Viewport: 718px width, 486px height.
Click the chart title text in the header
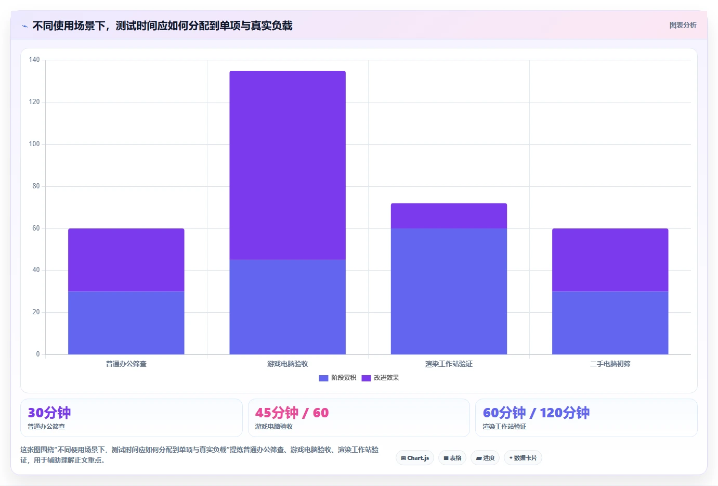pyautogui.click(x=162, y=25)
